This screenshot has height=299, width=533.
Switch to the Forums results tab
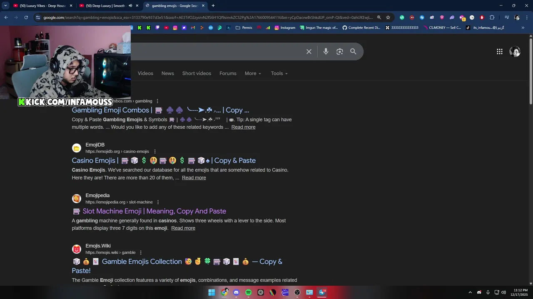click(x=228, y=74)
